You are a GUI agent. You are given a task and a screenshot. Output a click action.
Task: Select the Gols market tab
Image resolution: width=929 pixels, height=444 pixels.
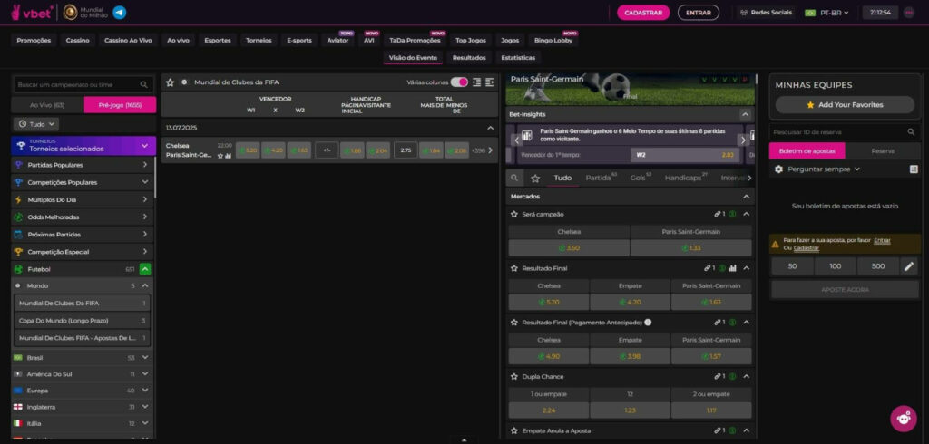click(641, 178)
